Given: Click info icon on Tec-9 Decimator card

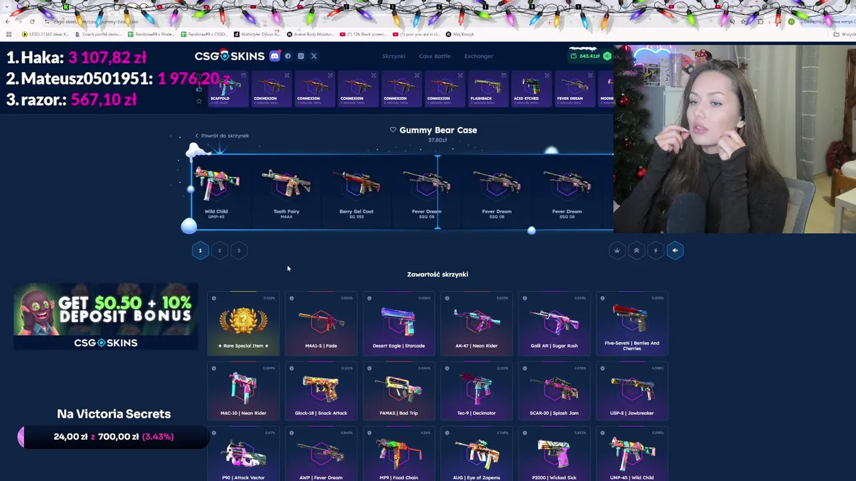Looking at the screenshot, I should coord(447,368).
